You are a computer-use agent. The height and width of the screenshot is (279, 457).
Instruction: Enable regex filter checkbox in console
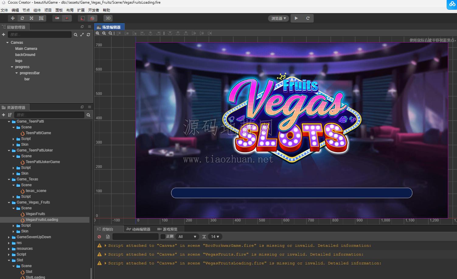pos(163,237)
